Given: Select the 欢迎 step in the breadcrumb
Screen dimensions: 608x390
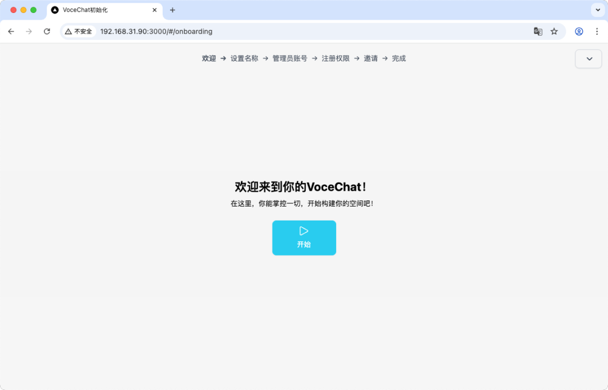Looking at the screenshot, I should click(208, 58).
